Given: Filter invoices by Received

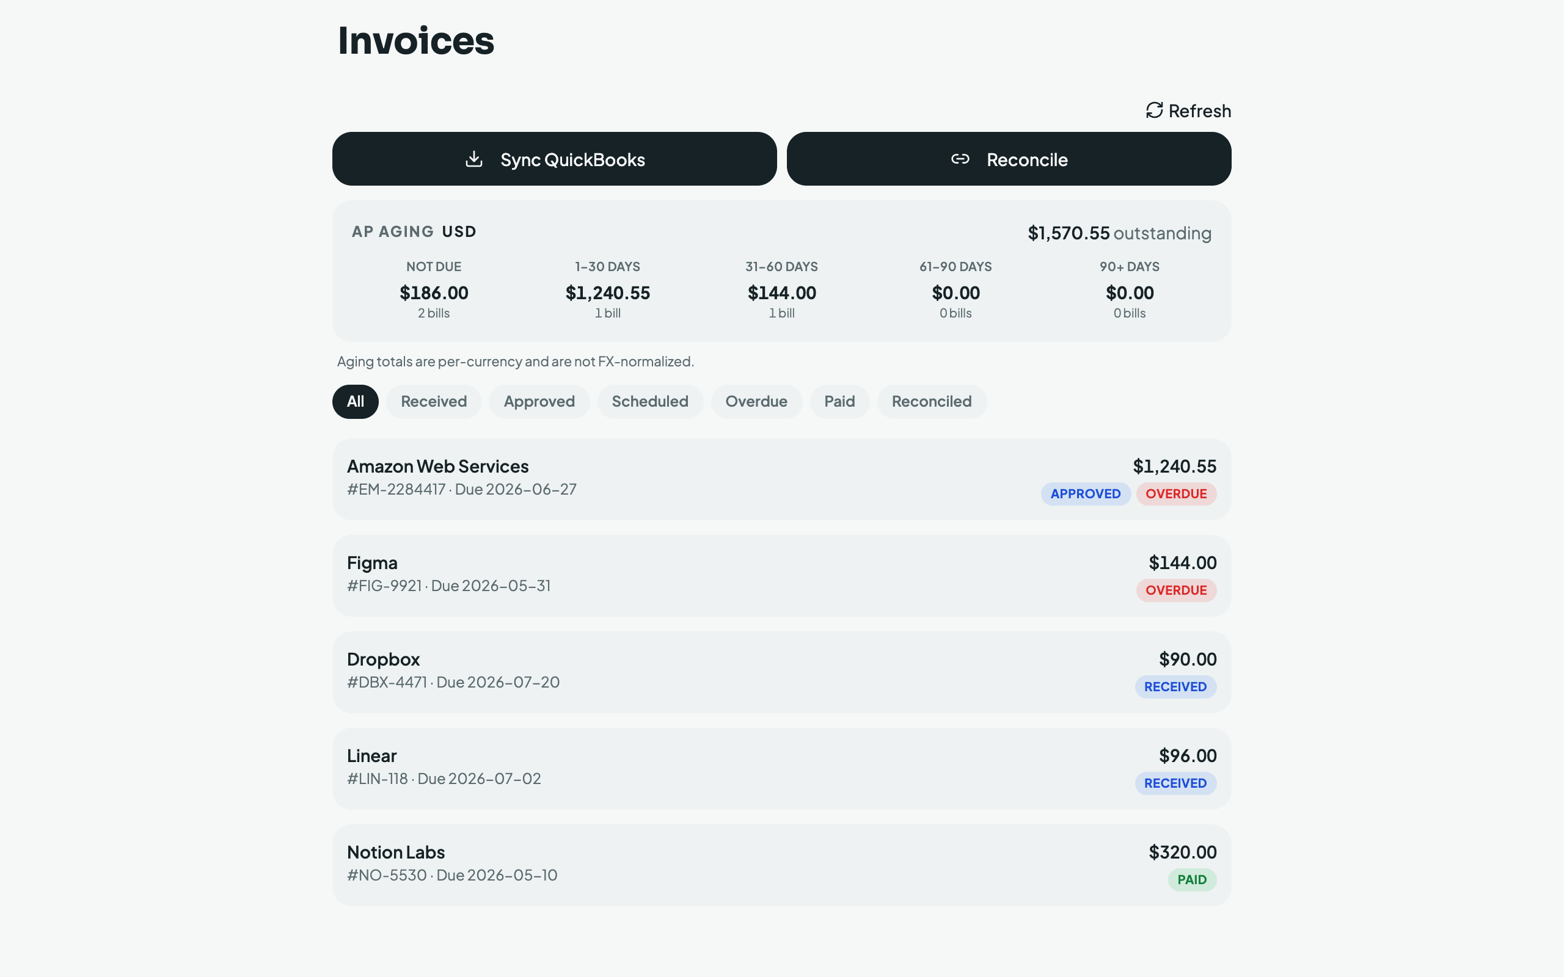Looking at the screenshot, I should pos(434,401).
